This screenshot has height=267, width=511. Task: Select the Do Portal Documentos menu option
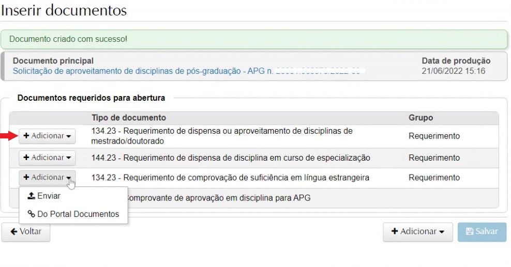click(x=78, y=214)
